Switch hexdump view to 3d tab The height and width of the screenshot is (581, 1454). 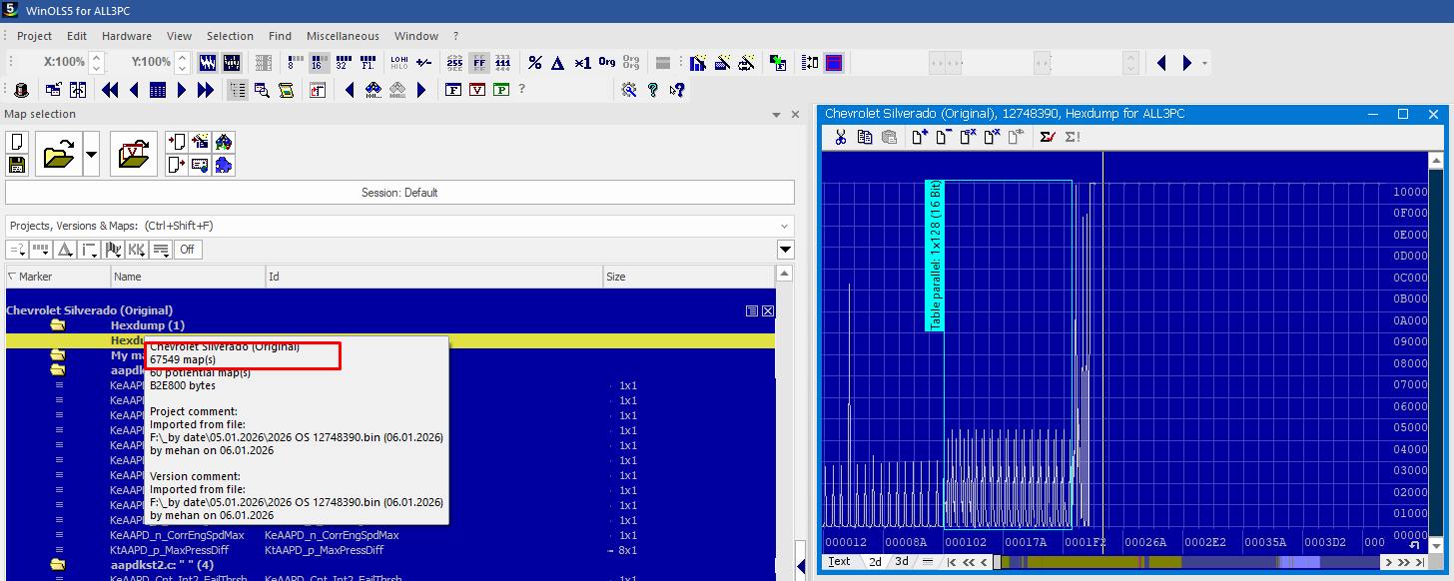click(x=902, y=562)
